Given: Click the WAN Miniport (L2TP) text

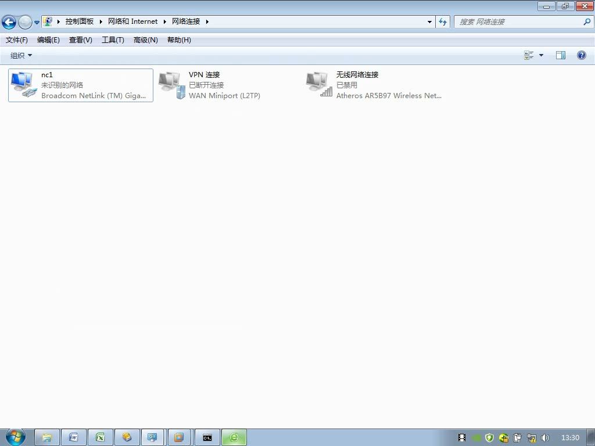Looking at the screenshot, I should (224, 96).
